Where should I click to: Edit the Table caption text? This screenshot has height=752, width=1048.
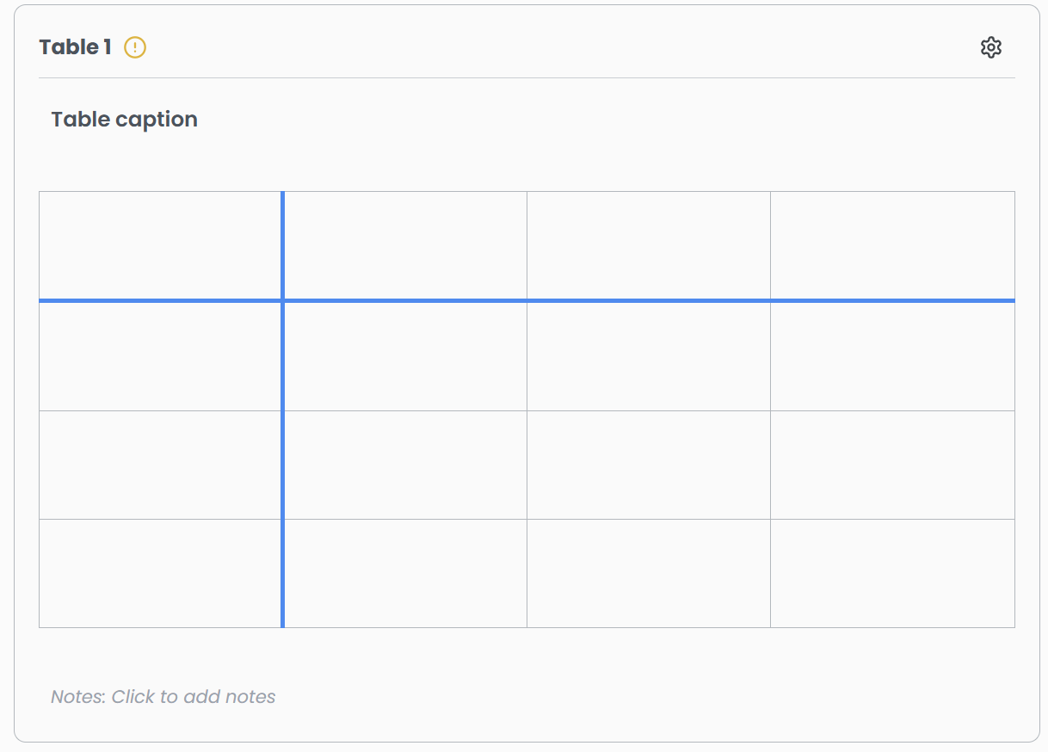click(125, 120)
